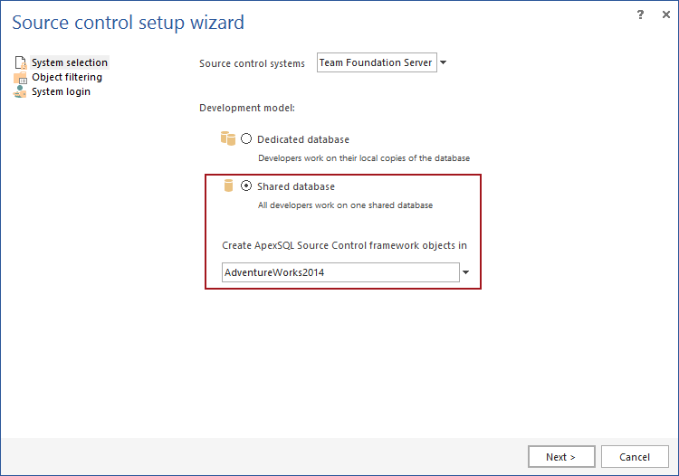Click inside the AdventureWorks2014 text field
The height and width of the screenshot is (476, 679).
pos(340,272)
